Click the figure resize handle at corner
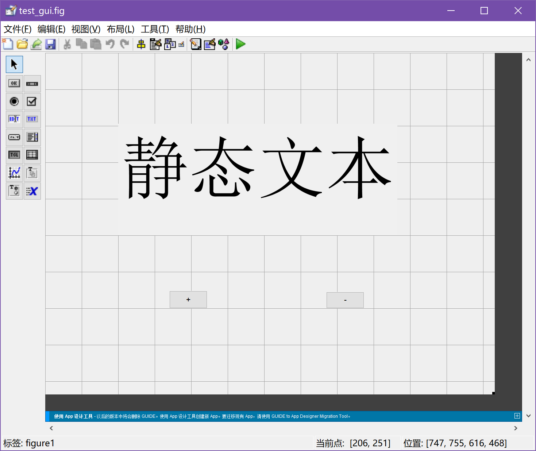 [x=493, y=393]
